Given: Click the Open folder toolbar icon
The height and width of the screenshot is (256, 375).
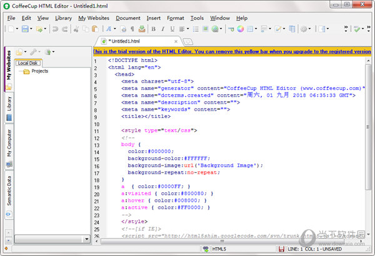Looking at the screenshot, I should 39,29.
